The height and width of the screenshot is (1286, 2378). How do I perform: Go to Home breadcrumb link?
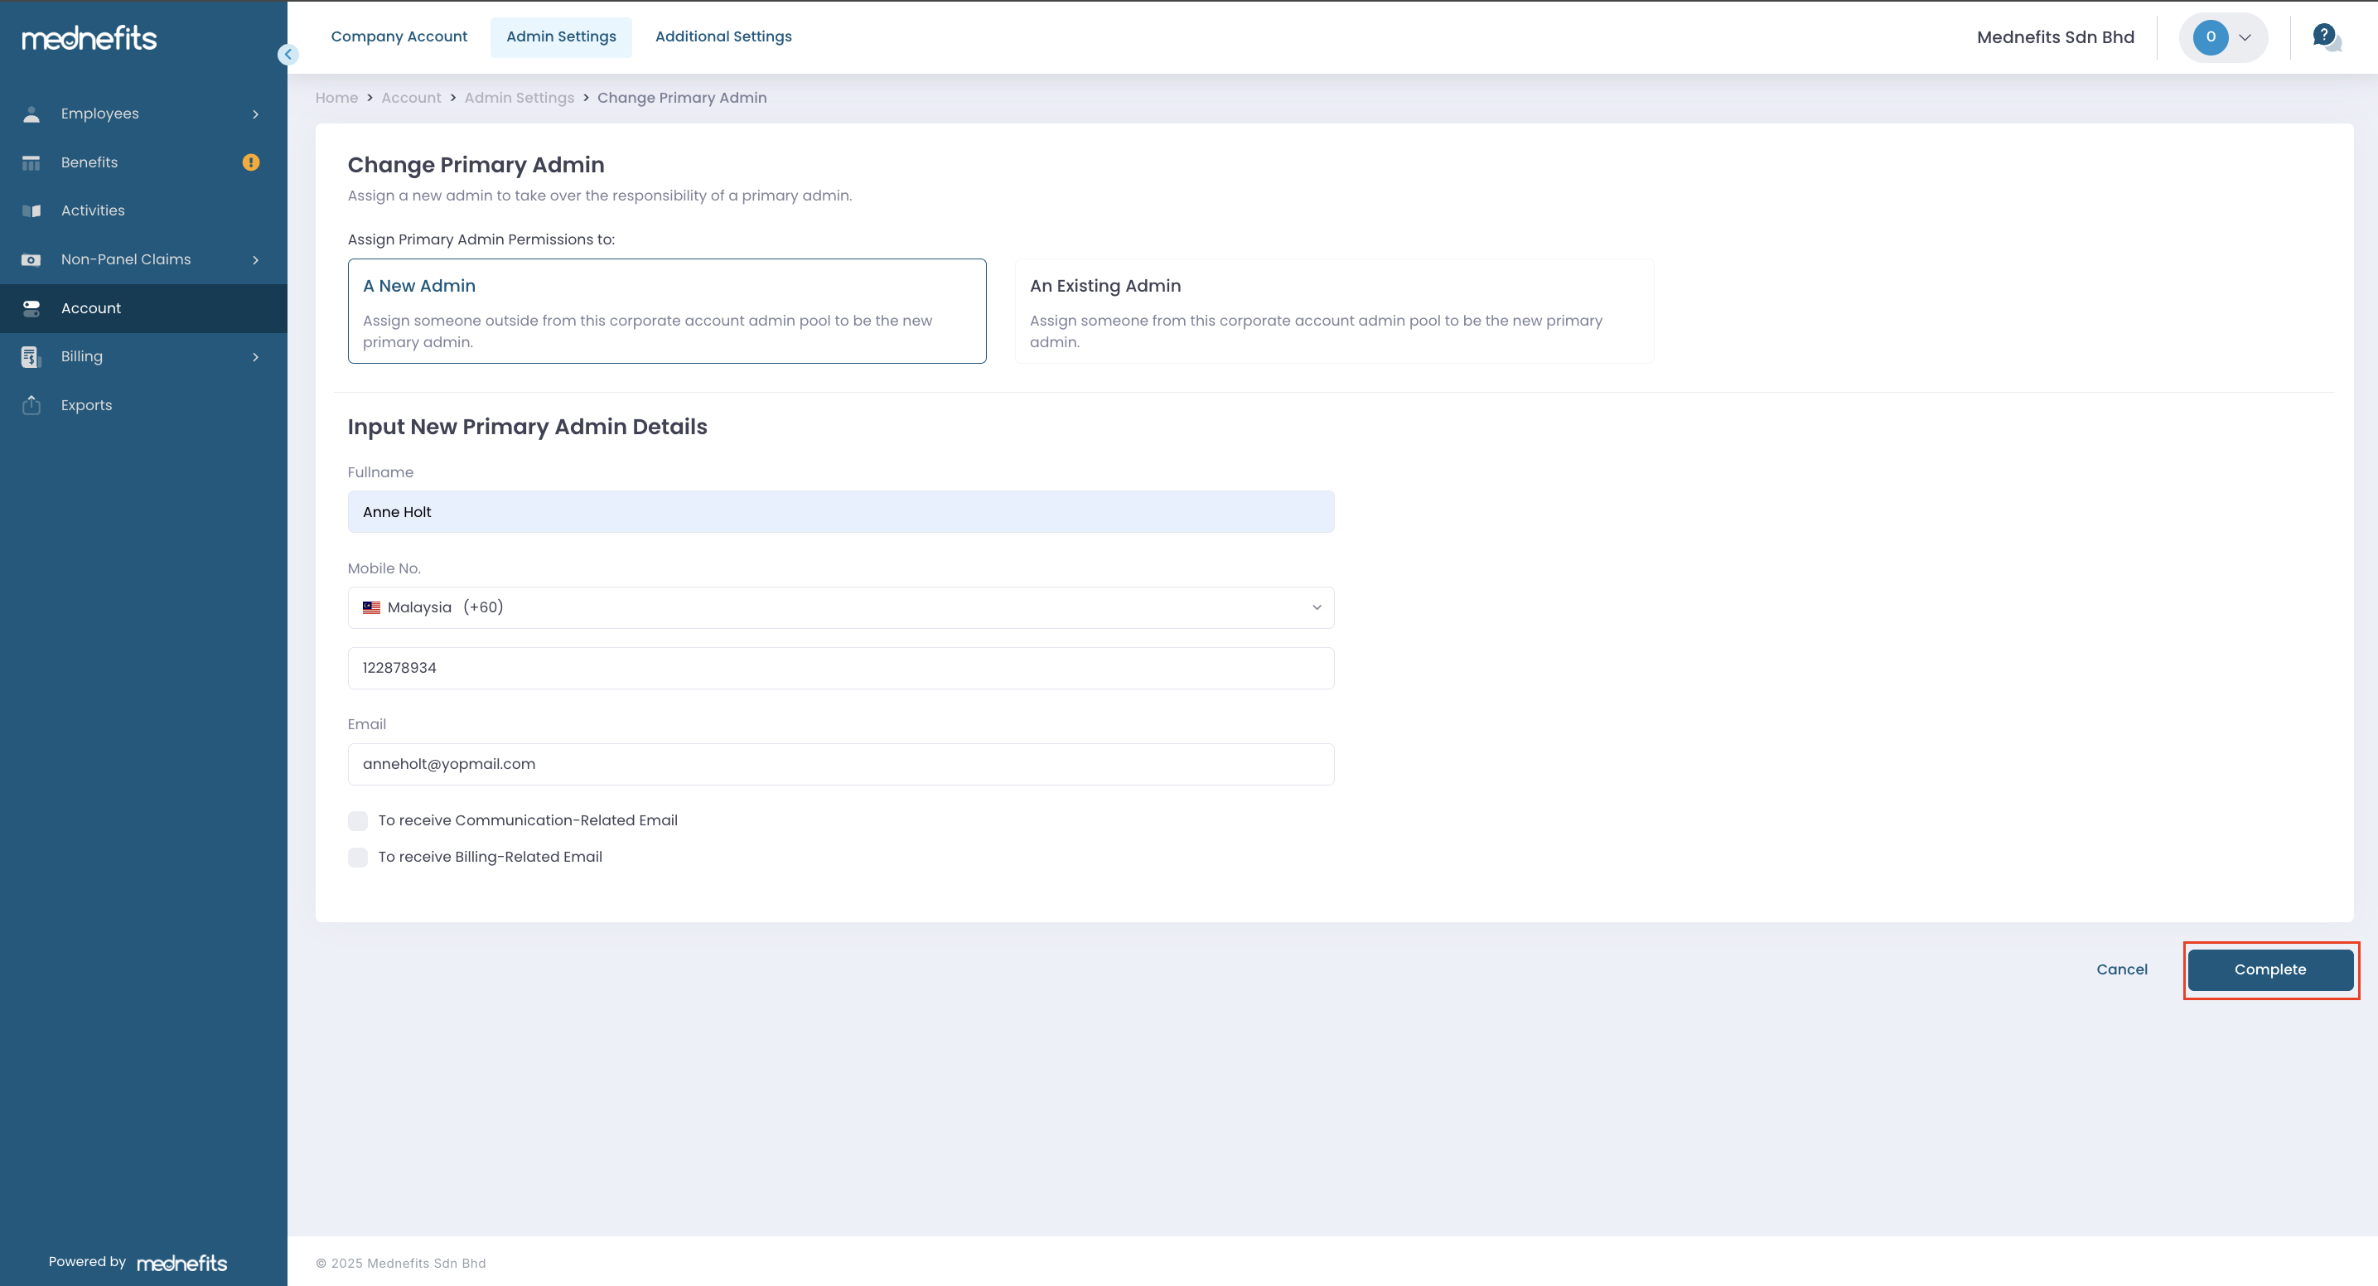(337, 98)
